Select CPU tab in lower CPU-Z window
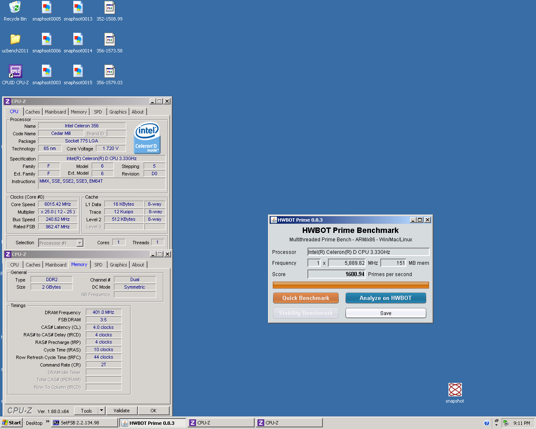Viewport: 536px width, 429px height. (x=15, y=265)
